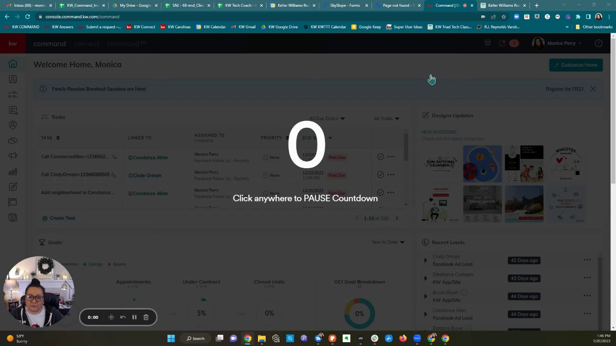Click the red kw logo
616x346 pixels.
tap(13, 43)
